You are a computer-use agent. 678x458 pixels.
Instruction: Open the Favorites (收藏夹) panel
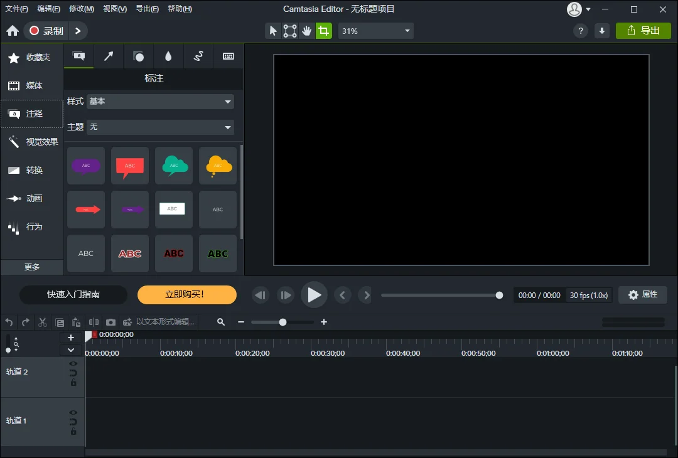(x=32, y=58)
